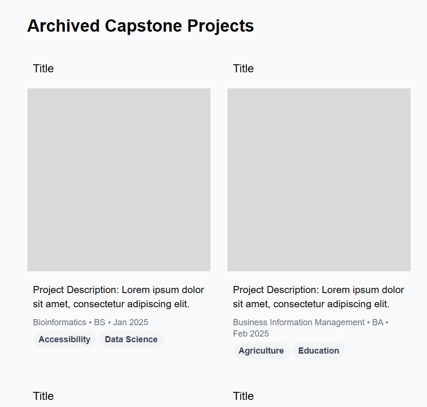Click the Accessibility tag chip
427x407 pixels.
(64, 339)
